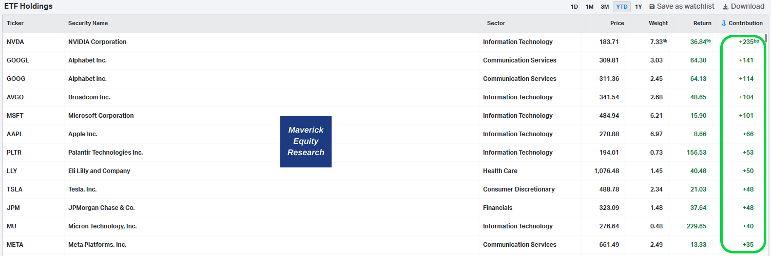771x256 pixels.
Task: Select the 3M period tab
Action: [x=605, y=7]
